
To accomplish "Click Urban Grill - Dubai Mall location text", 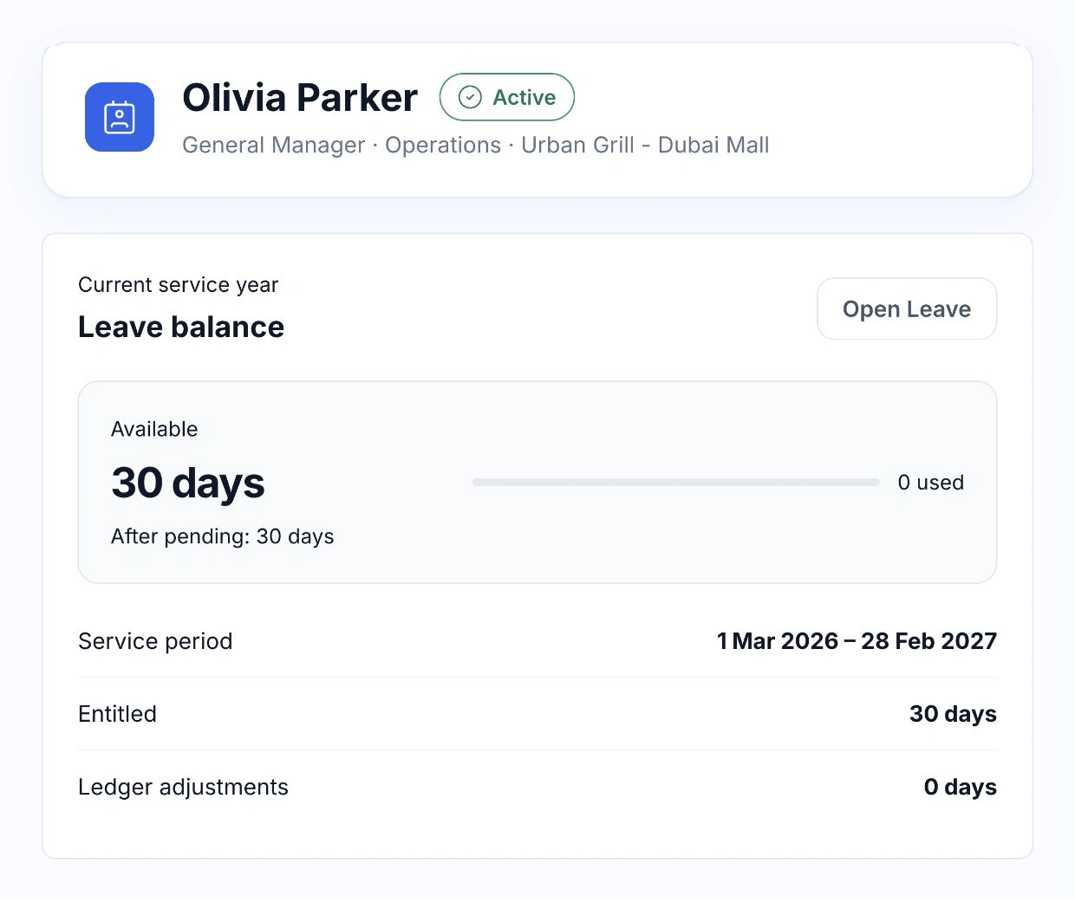I will (x=645, y=145).
